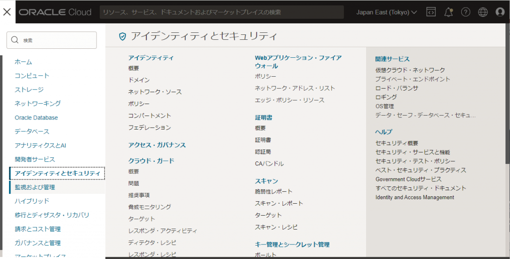The height and width of the screenshot is (259, 510).
Task: Open 仮想クラウド・ネットワーク related service
Action: (x=410, y=70)
